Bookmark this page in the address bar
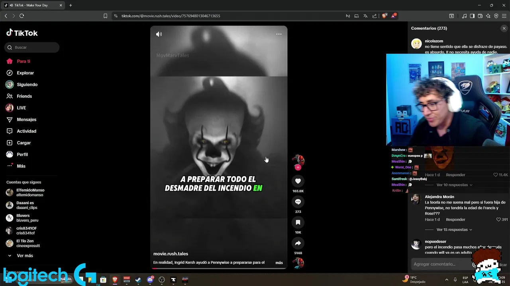Viewport: 510px width, 286px height. click(x=105, y=16)
